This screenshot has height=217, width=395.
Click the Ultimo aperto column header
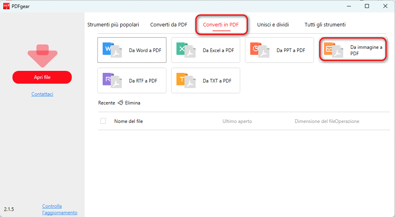pyautogui.click(x=237, y=121)
